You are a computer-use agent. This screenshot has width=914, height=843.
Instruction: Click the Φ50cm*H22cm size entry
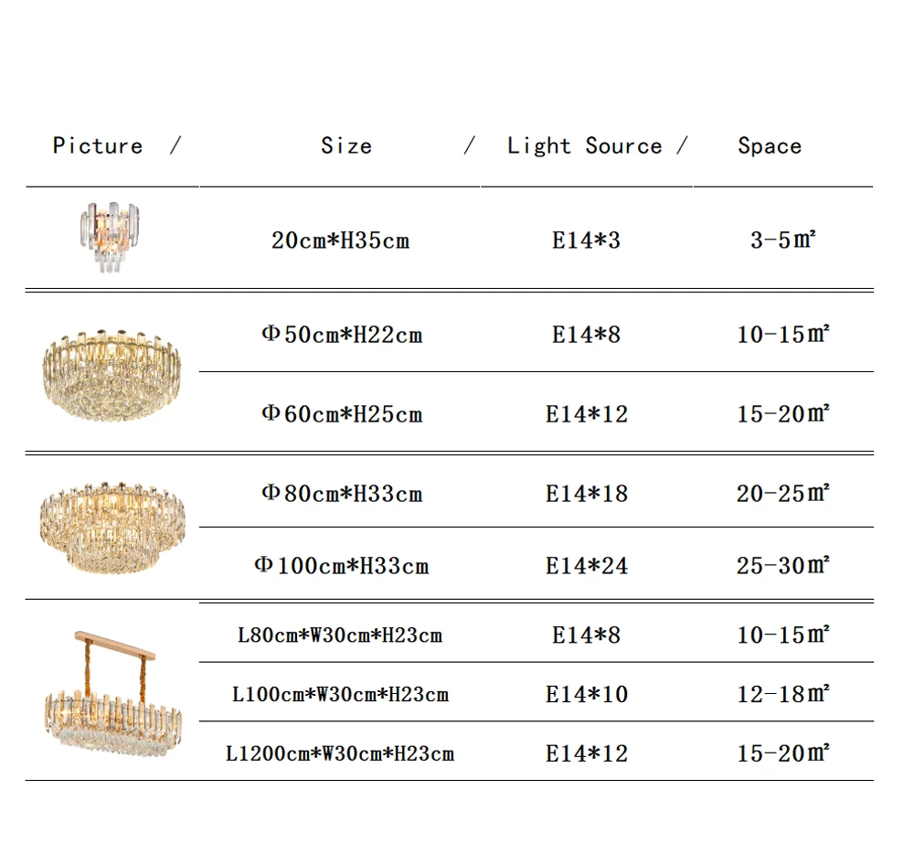pos(342,335)
